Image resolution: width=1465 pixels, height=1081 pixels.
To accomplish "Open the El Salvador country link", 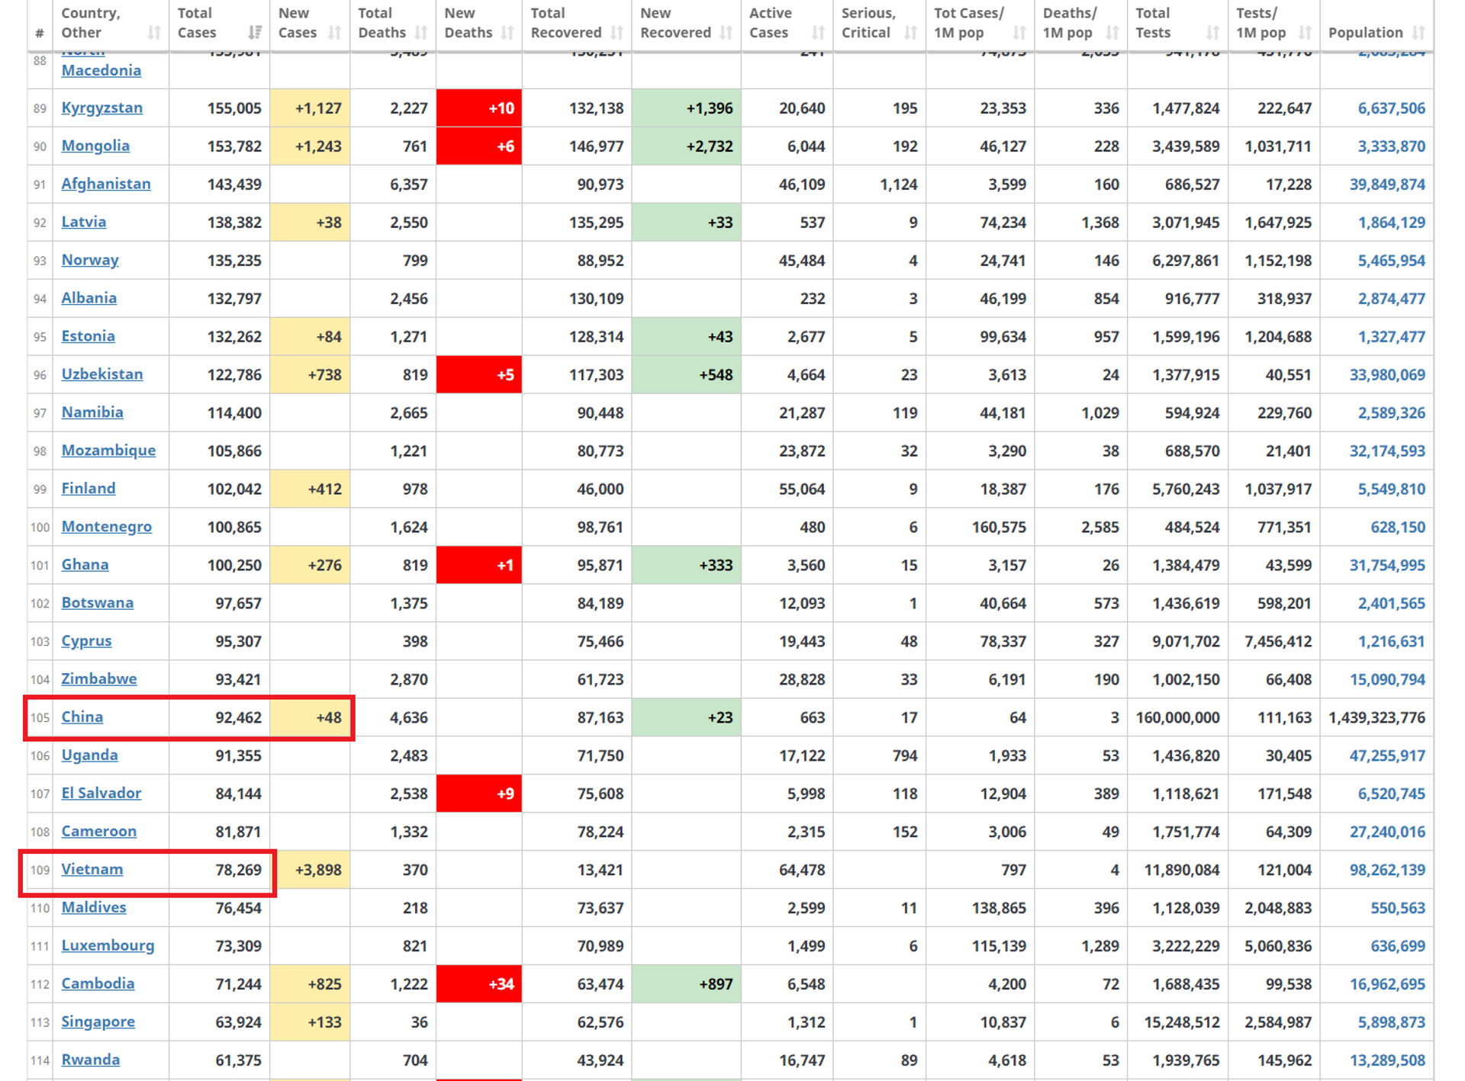I will pos(101,794).
